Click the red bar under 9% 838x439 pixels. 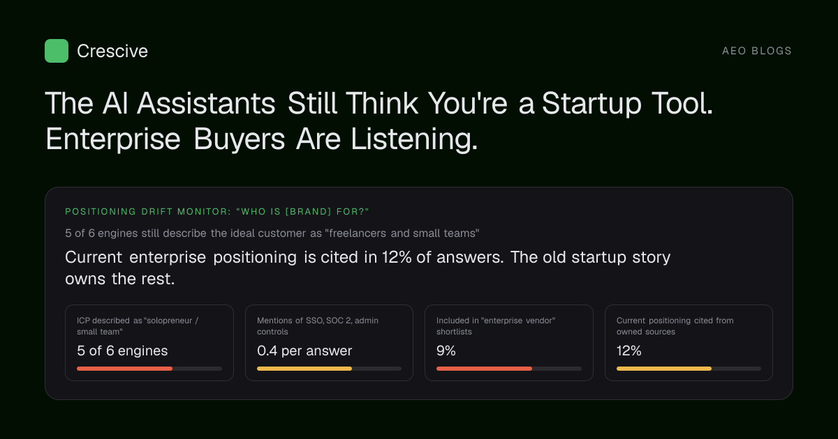[484, 368]
